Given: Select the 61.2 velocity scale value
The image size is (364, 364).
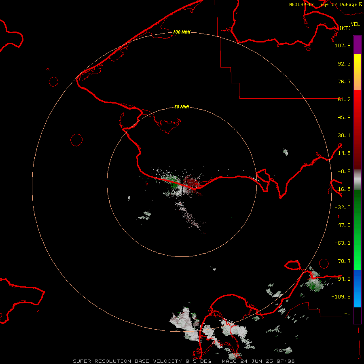Looking at the screenshot, I should point(344,99).
